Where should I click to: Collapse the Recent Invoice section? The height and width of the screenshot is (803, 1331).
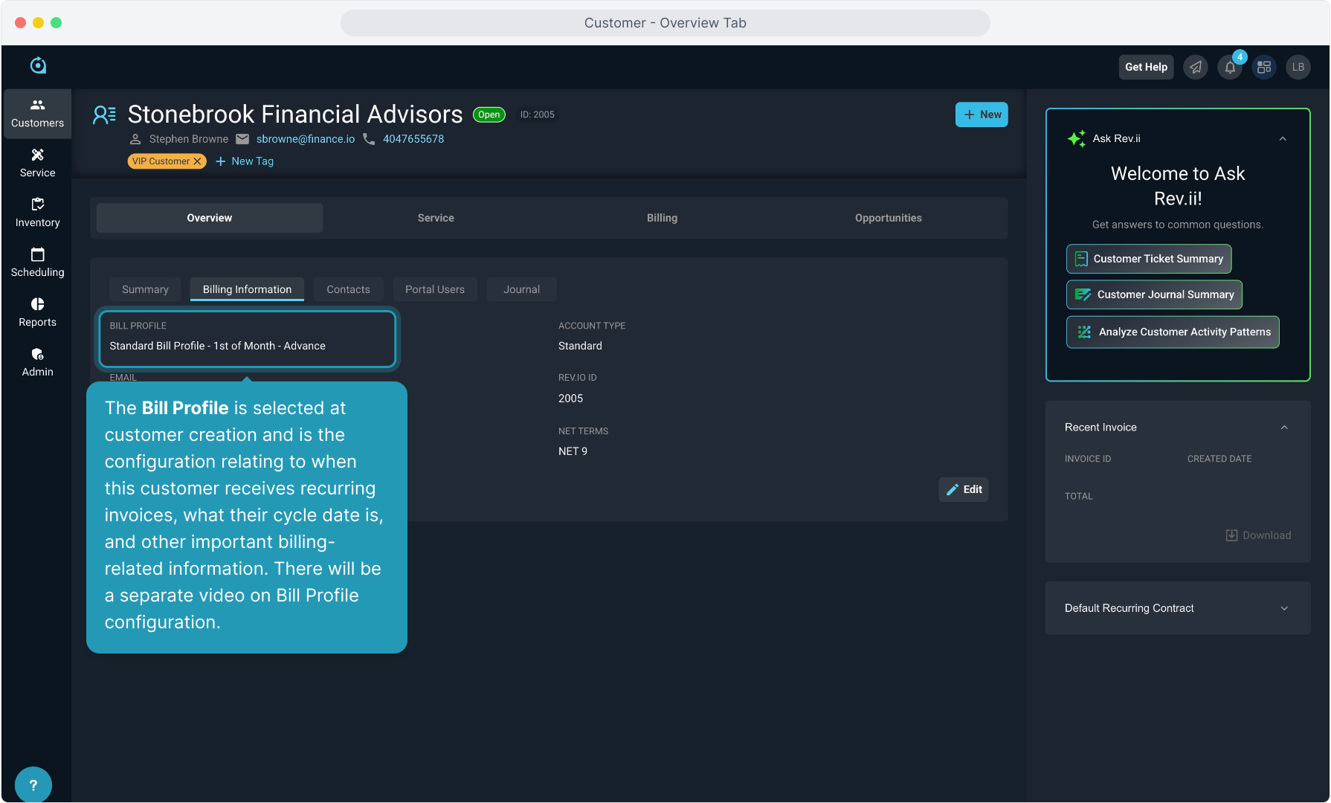click(1283, 428)
